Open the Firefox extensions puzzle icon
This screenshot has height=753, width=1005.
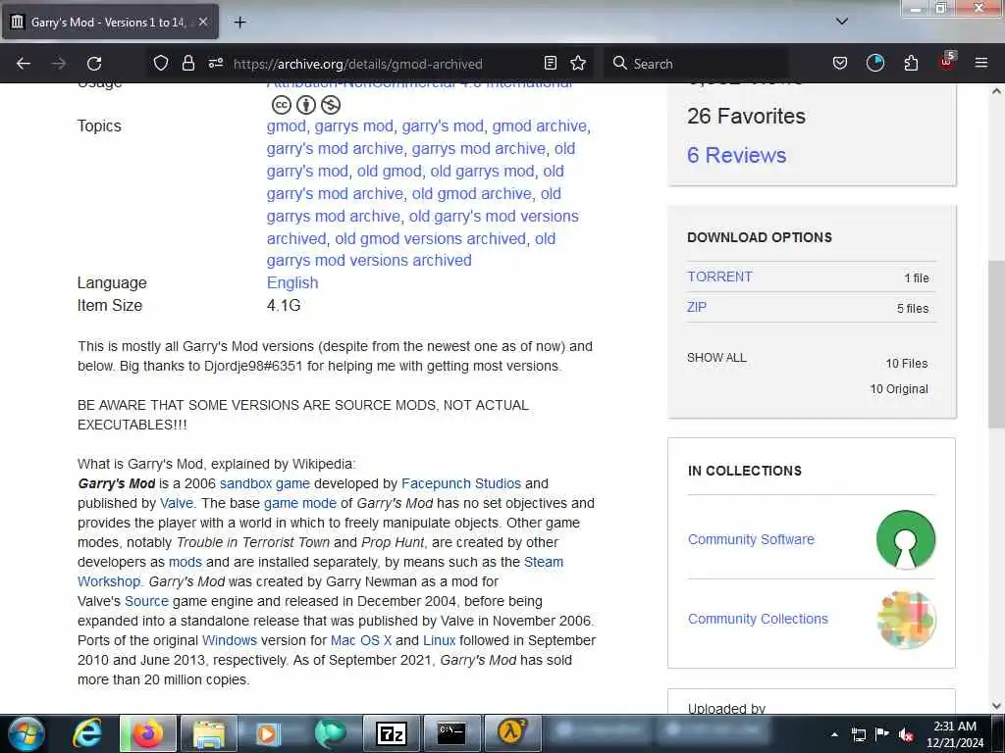[911, 63]
